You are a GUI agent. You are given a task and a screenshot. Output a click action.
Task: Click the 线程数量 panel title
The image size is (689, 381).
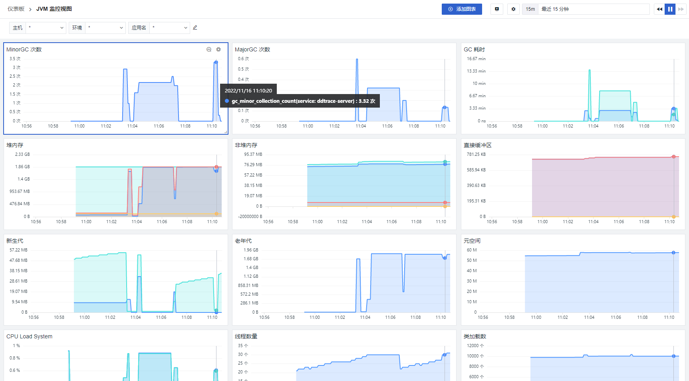[246, 336]
